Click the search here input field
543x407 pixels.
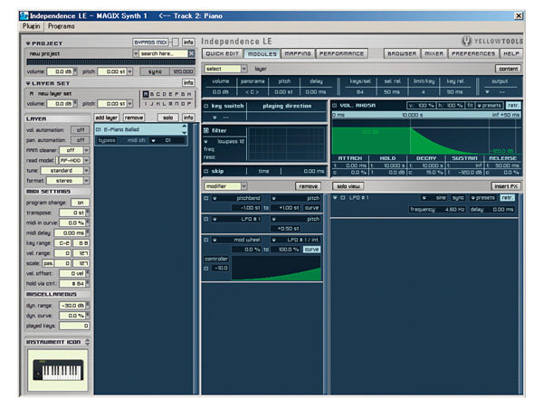pyautogui.click(x=164, y=53)
